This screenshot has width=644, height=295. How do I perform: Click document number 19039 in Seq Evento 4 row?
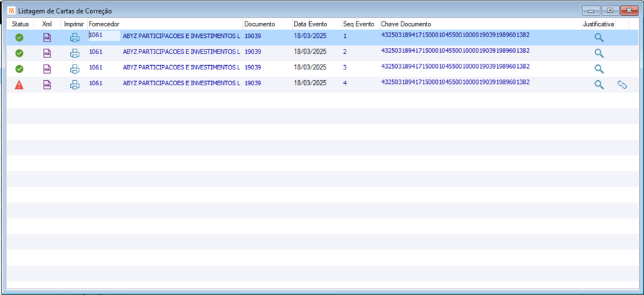[x=253, y=83]
